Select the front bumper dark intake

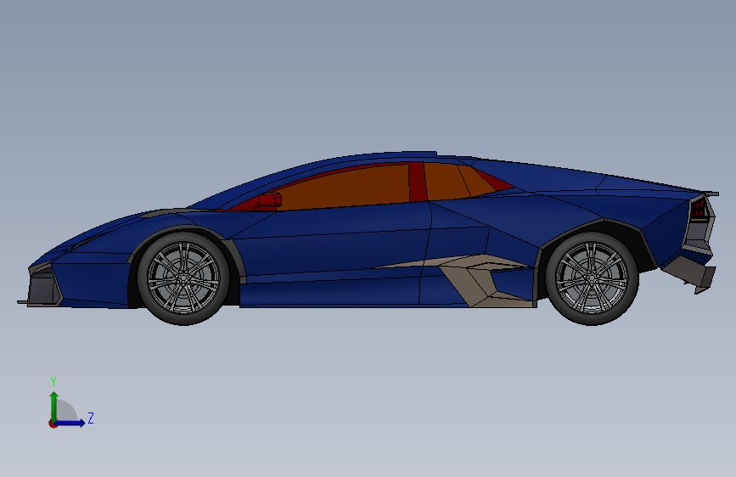point(43,288)
